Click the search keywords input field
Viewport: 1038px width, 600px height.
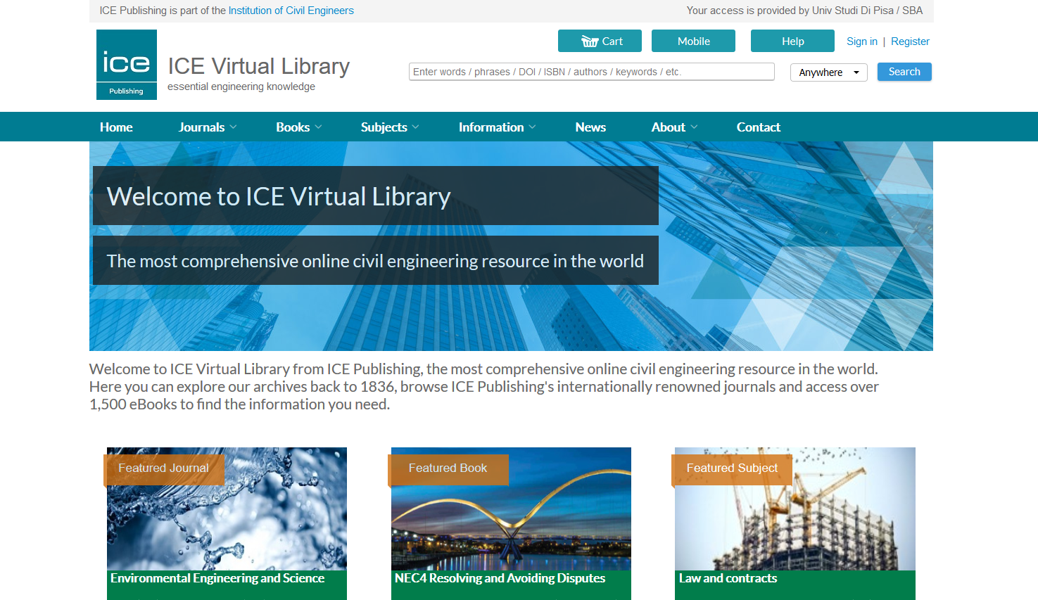click(591, 72)
